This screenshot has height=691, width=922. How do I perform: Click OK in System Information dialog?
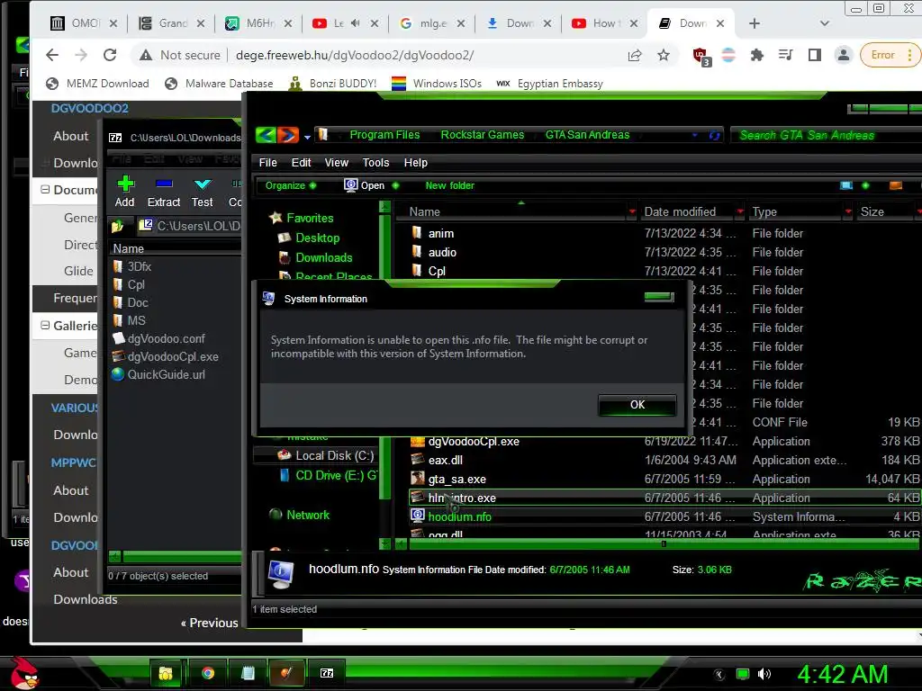pos(637,405)
